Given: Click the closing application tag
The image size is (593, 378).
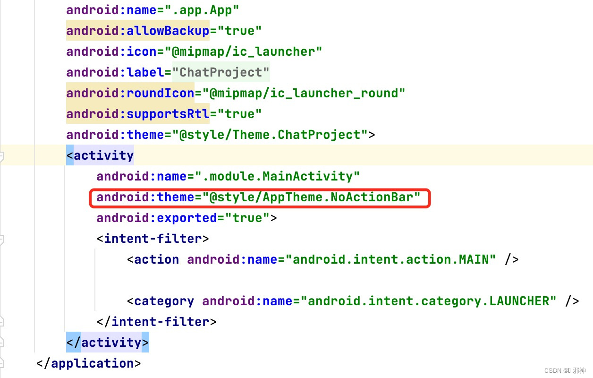Looking at the screenshot, I should tap(88, 363).
